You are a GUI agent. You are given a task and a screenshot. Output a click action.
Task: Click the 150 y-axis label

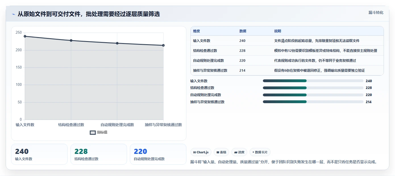19,67
